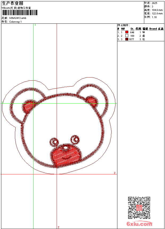165x229 pixels.
Task: Click the file name MNA3413.emb
Action: 18,18
